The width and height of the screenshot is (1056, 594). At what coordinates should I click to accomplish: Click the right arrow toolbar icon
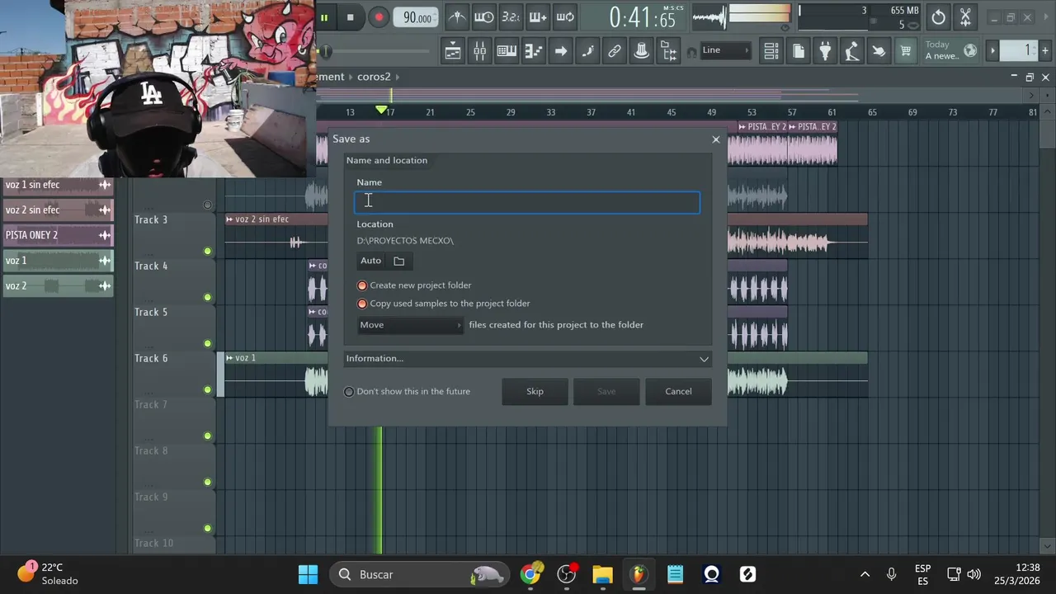click(561, 51)
